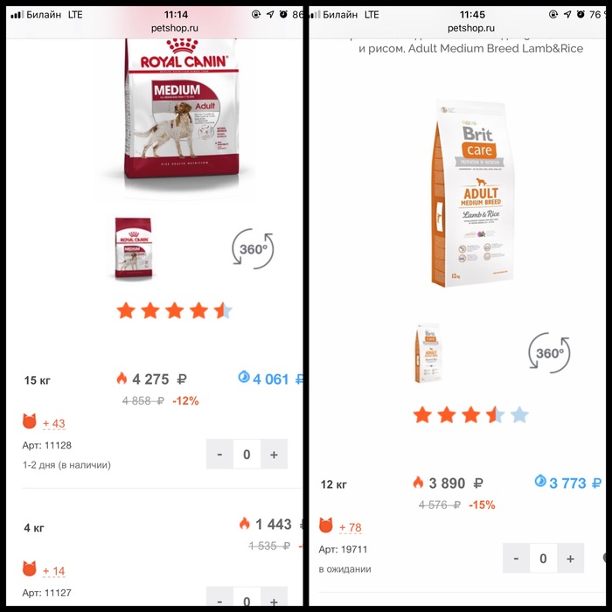Image resolution: width=612 pixels, height=612 pixels.
Task: Click flame icon beside 4 275 ₽ price
Action: pos(122,379)
